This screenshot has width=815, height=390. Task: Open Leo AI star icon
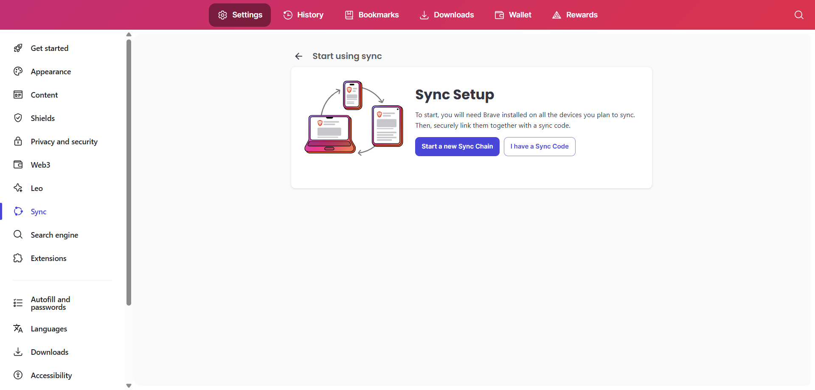point(18,188)
